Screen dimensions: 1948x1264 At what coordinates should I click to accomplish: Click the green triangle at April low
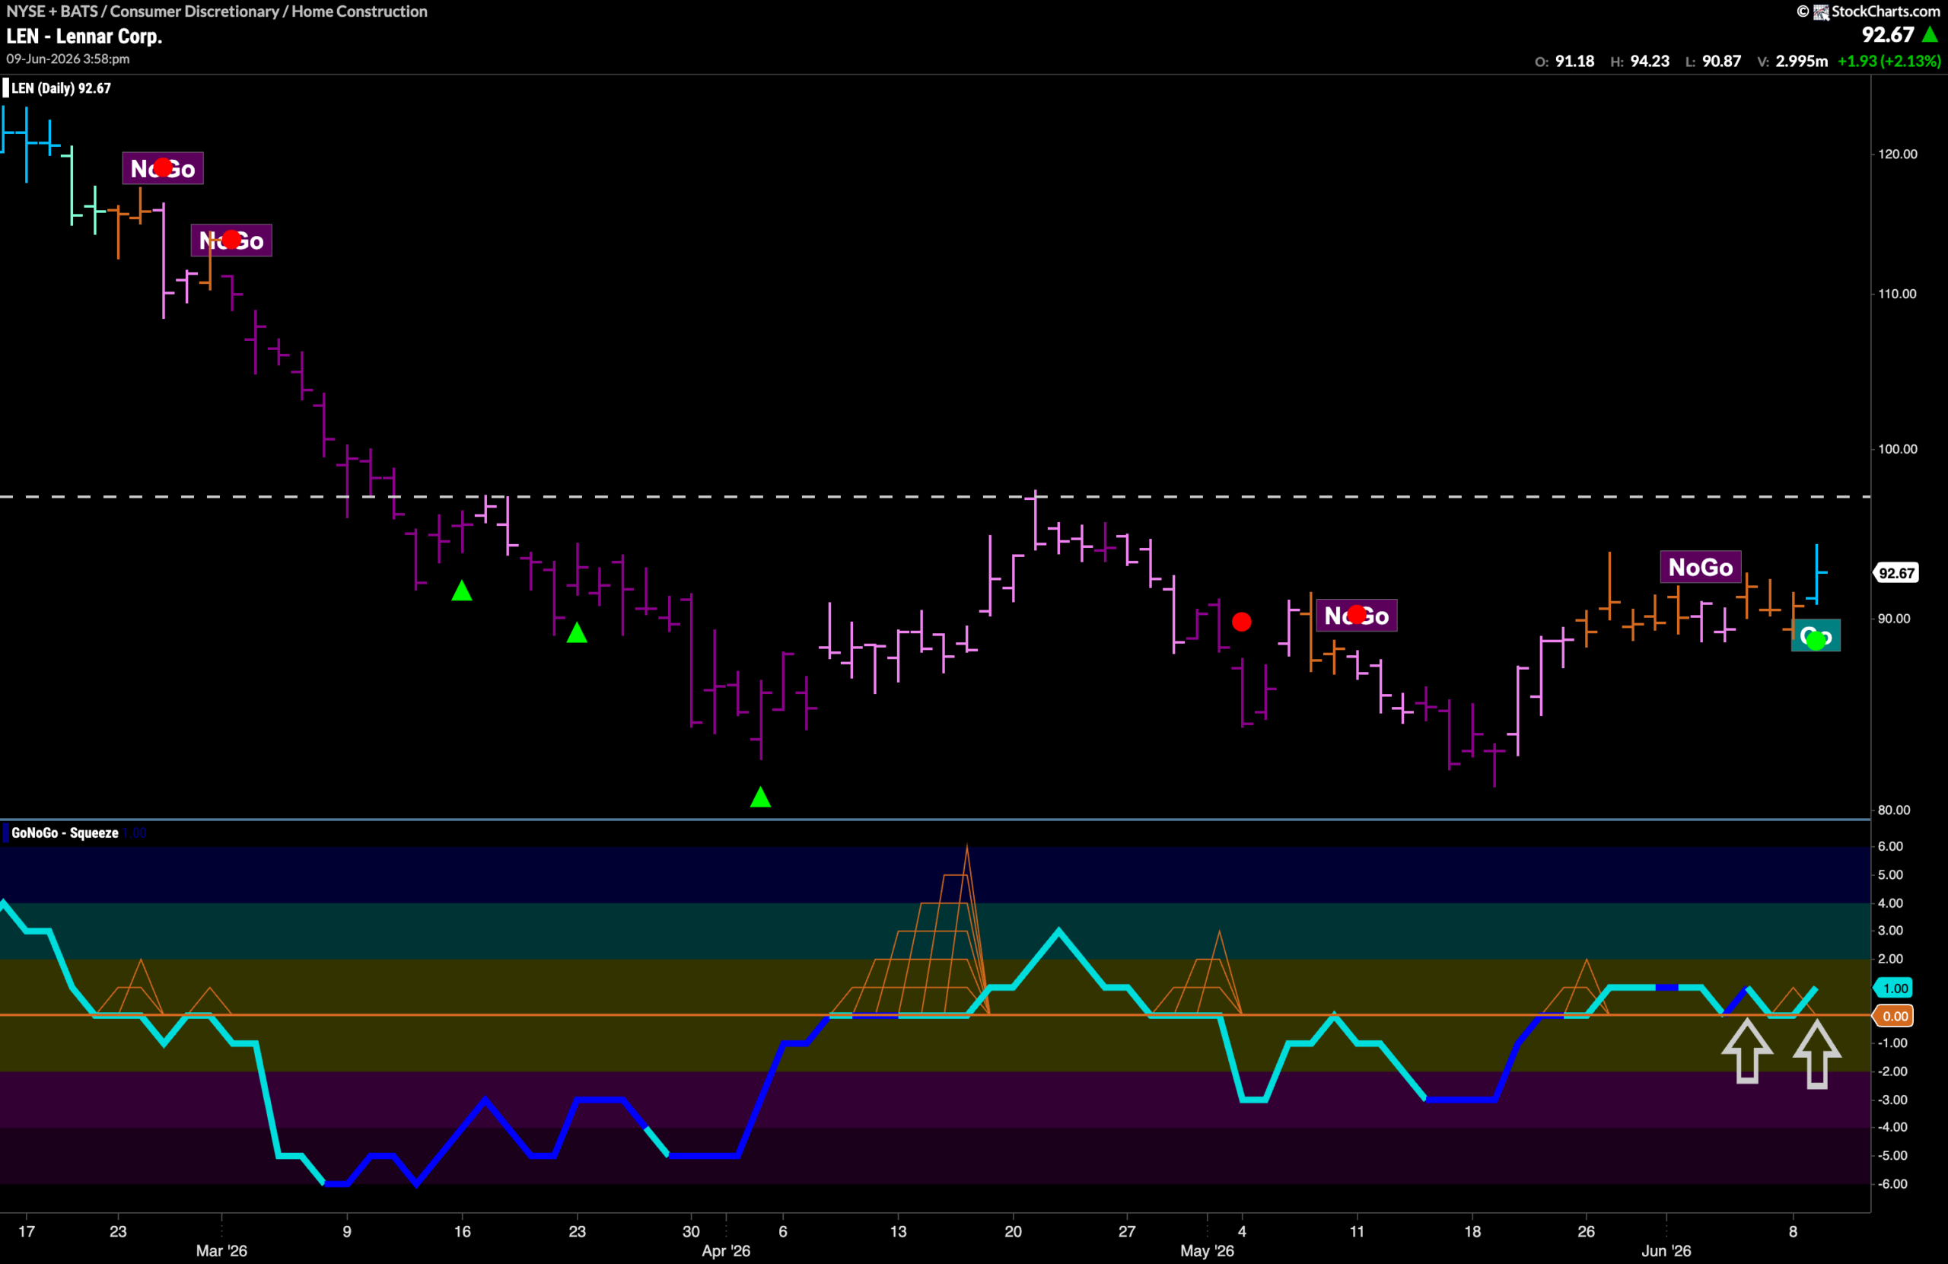pyautogui.click(x=760, y=797)
